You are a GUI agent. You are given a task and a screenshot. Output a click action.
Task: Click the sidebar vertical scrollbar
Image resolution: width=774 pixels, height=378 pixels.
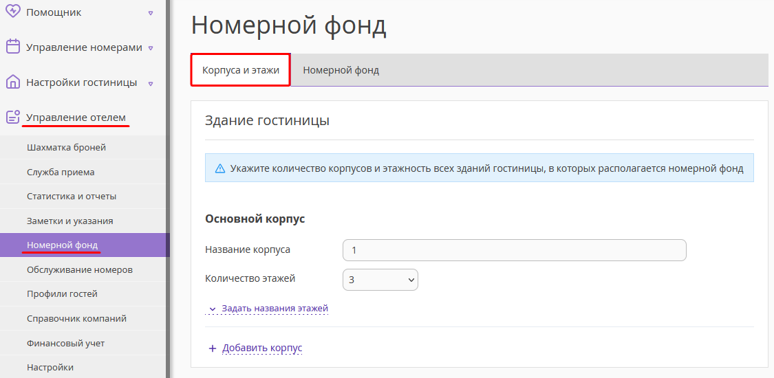(168, 189)
